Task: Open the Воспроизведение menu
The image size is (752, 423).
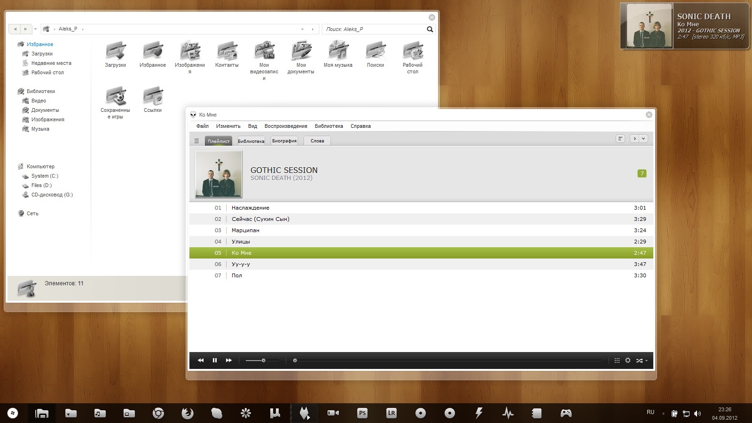Action: [x=286, y=126]
